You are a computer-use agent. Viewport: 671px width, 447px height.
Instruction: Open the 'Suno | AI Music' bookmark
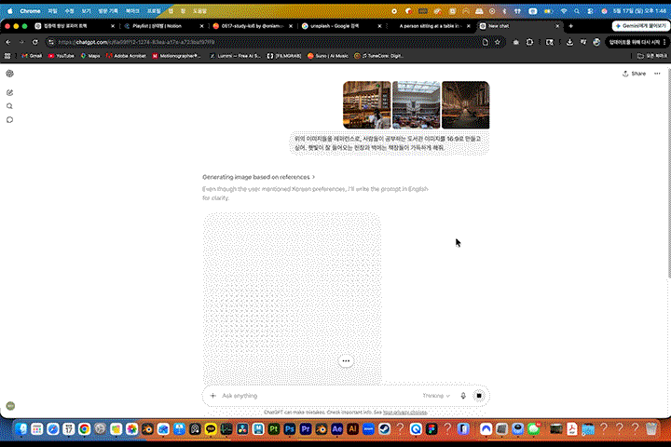point(328,56)
